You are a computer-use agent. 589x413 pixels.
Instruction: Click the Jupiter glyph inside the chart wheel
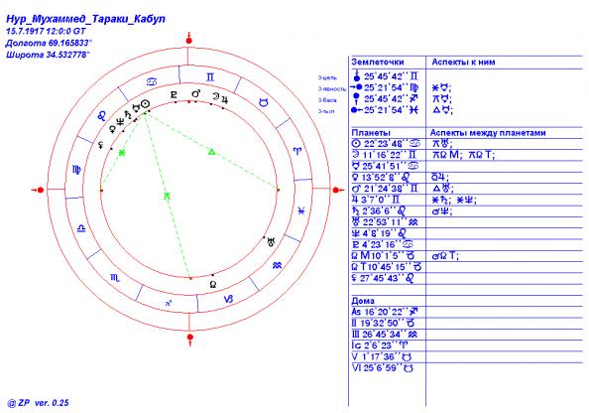click(225, 99)
